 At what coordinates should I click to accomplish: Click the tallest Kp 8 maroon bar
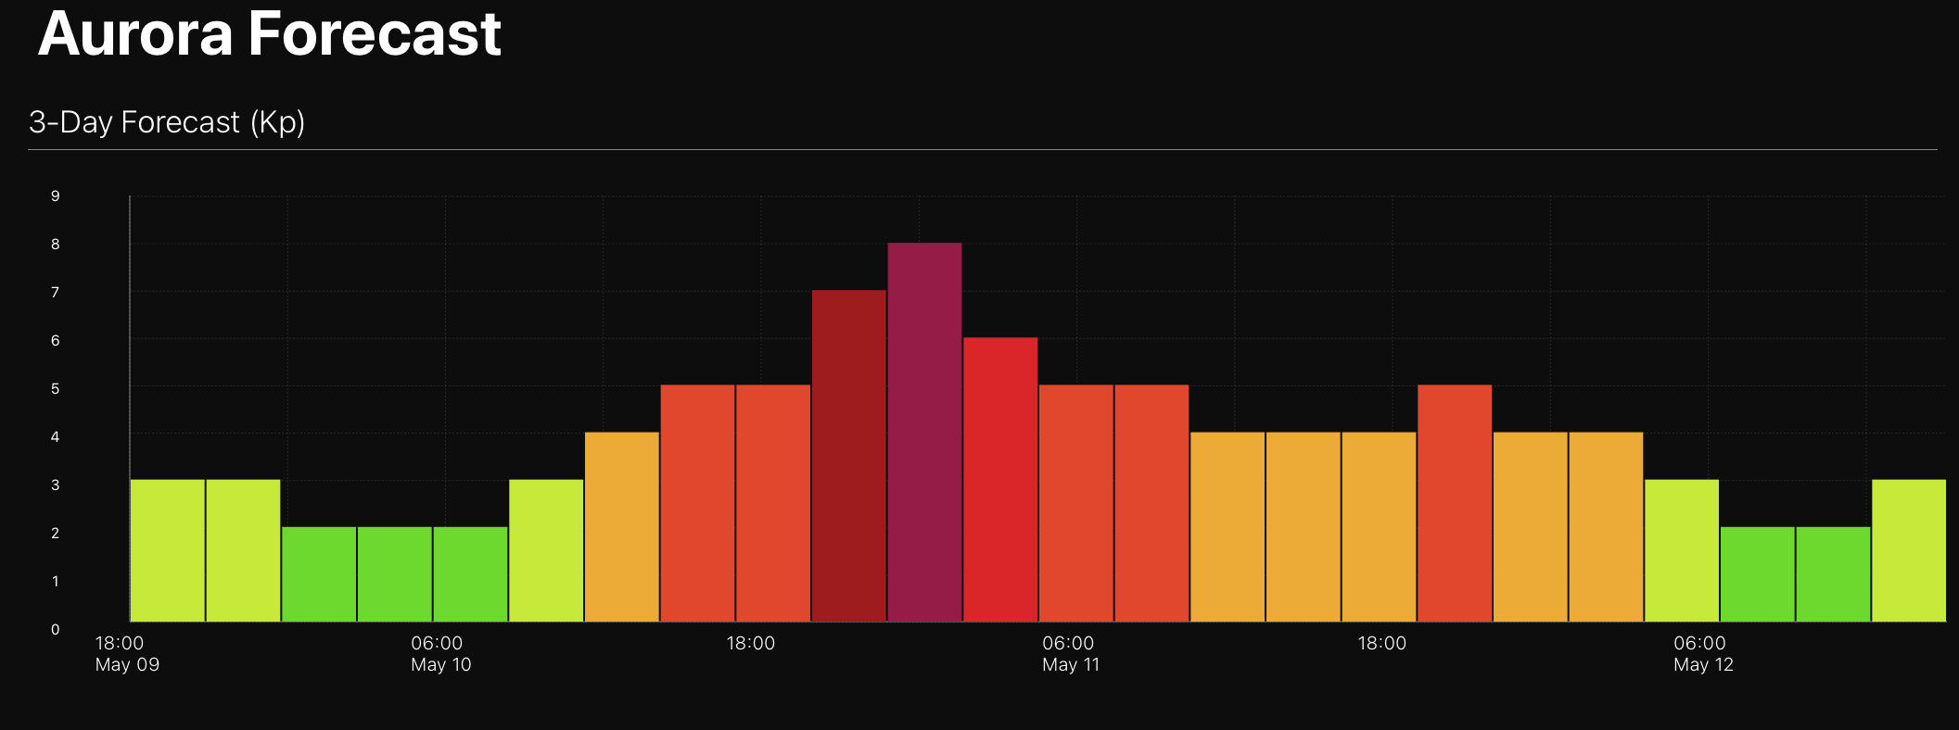pyautogui.click(x=924, y=432)
